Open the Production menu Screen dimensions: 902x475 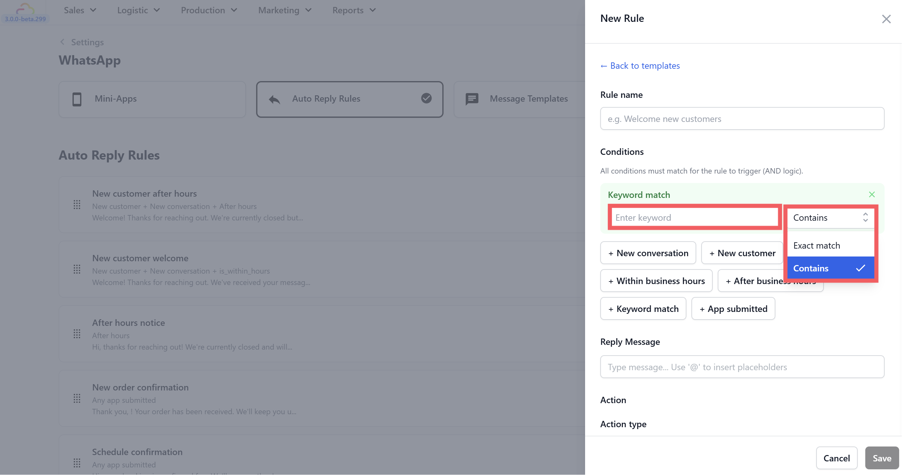click(x=209, y=10)
